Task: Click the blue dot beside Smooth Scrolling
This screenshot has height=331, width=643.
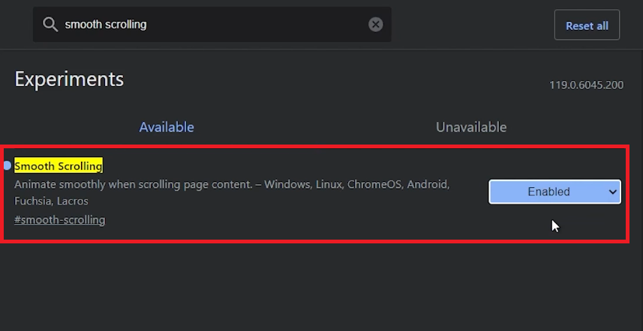Action: (8, 165)
